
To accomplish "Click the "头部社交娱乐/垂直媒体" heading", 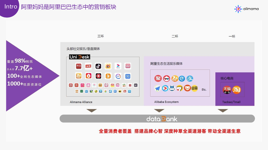I will [83, 49].
